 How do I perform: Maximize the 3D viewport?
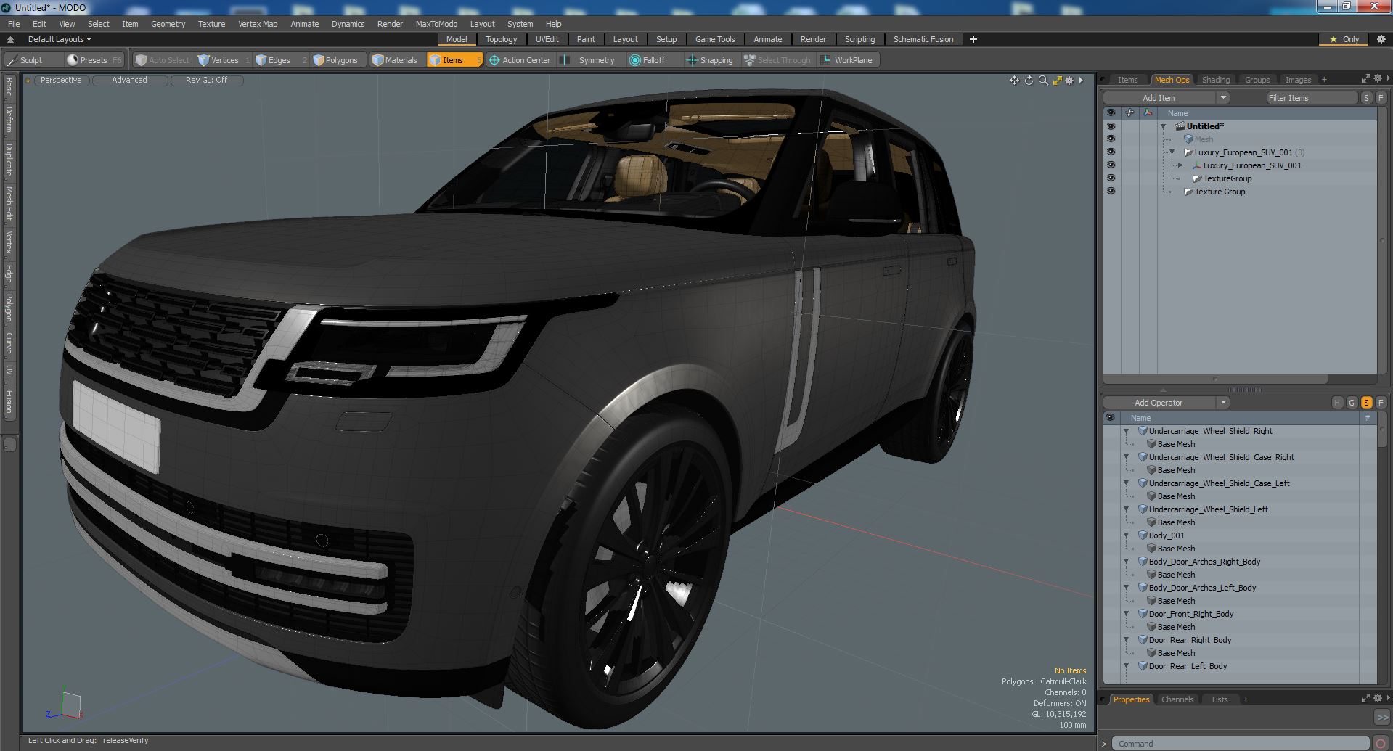click(x=1057, y=81)
